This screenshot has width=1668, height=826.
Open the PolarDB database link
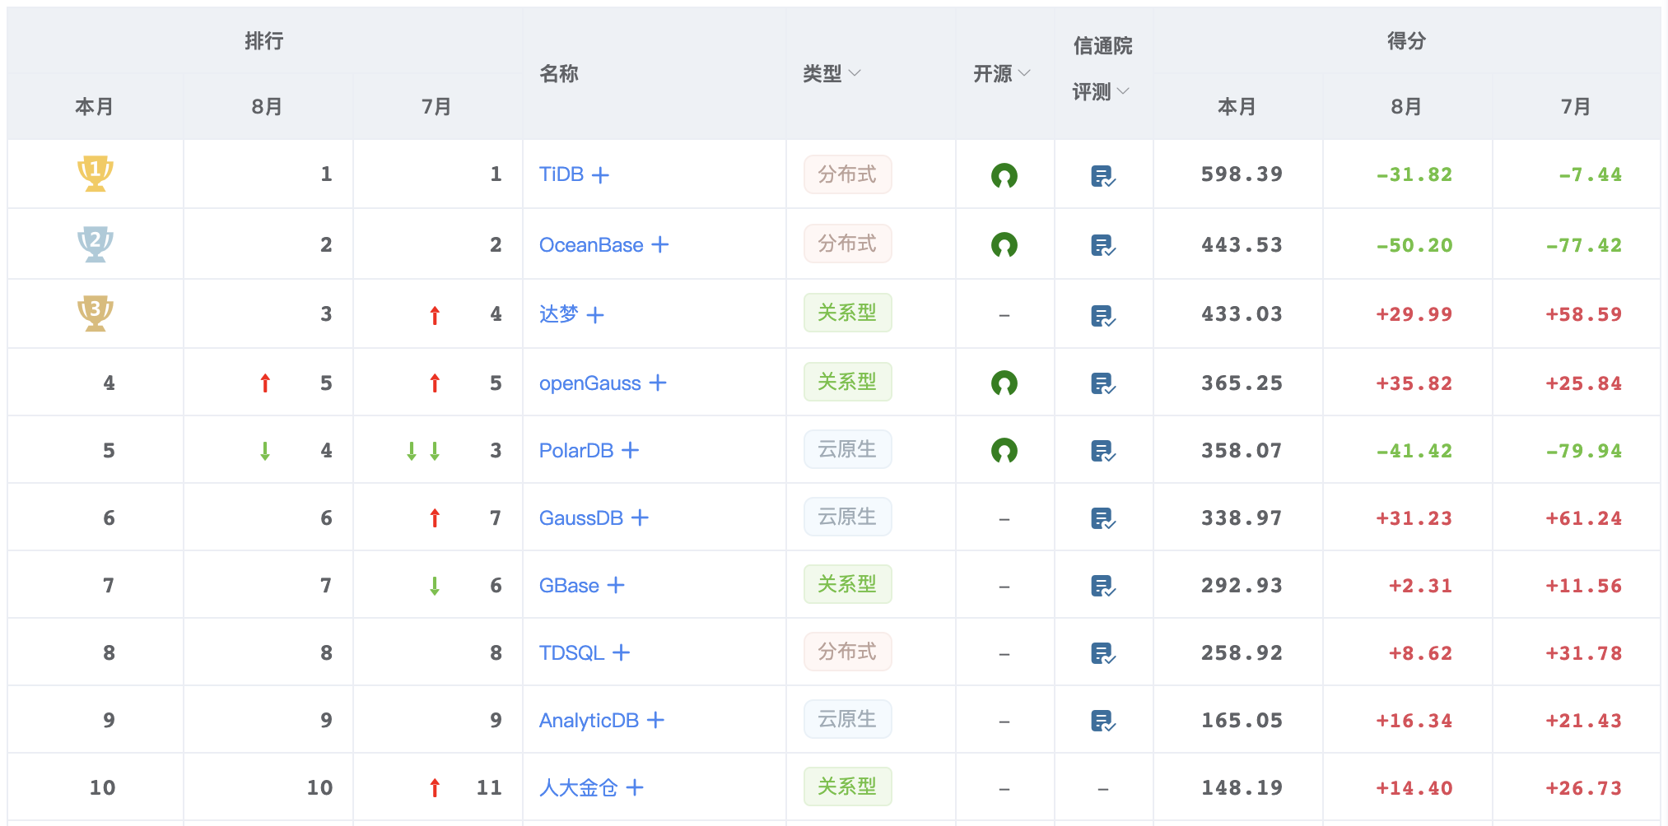tap(576, 451)
